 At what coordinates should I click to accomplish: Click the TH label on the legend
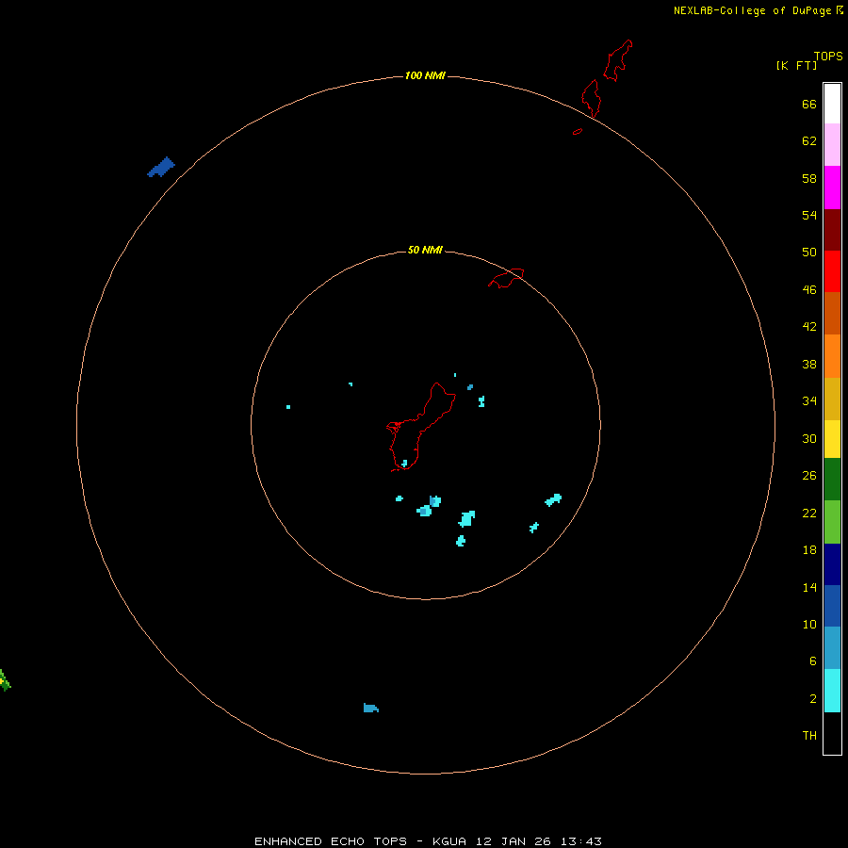coord(809,736)
